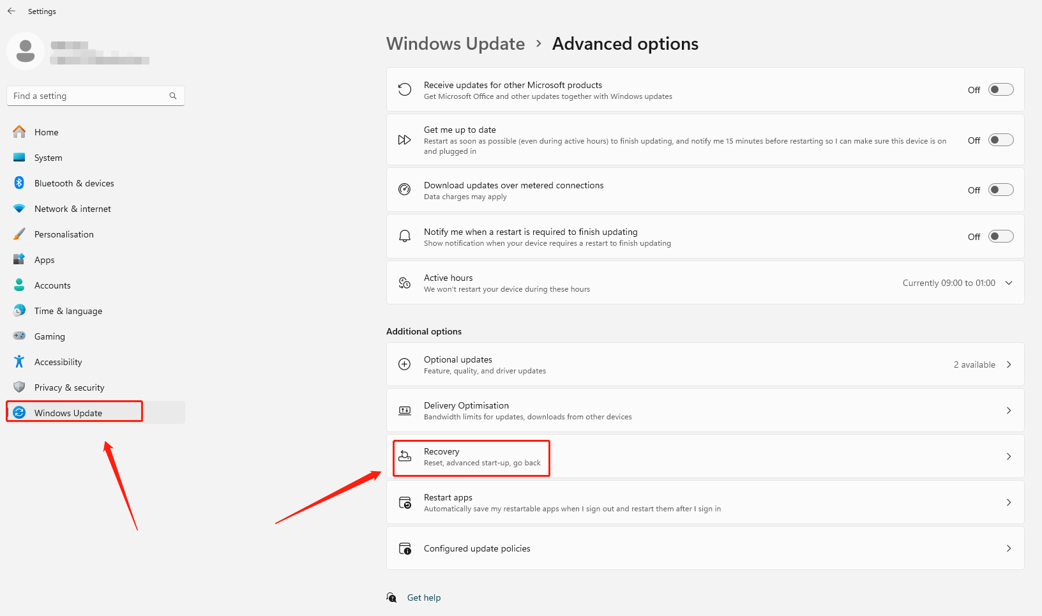
Task: Click the Find a setting search box
Action: coord(89,96)
